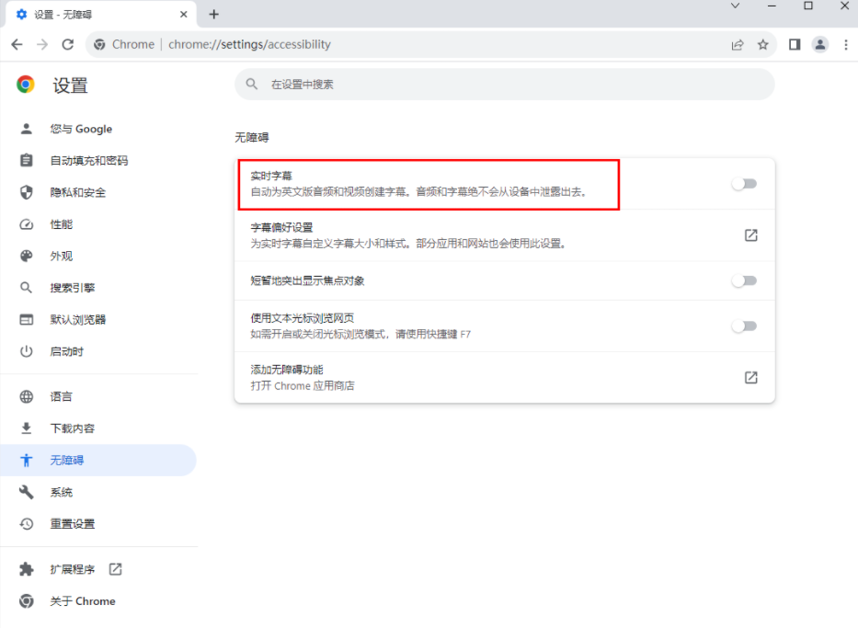Click the download icon for 下载内容
The image size is (858, 628).
pyautogui.click(x=27, y=428)
